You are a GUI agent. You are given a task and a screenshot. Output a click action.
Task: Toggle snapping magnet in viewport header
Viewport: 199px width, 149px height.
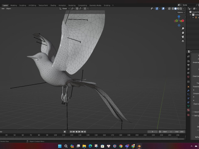[77, 9]
